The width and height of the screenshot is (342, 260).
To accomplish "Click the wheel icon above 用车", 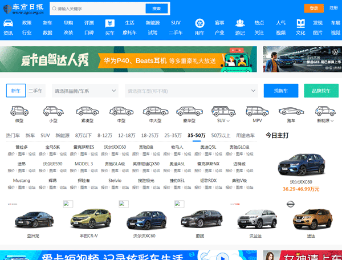I will click(x=199, y=23).
